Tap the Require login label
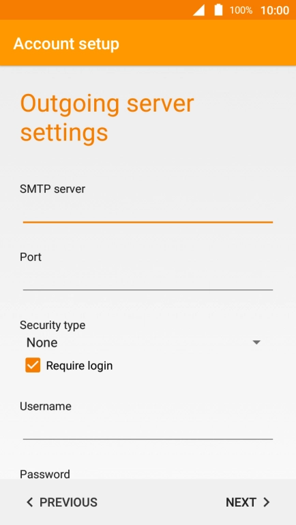The image size is (296, 525). 79,366
